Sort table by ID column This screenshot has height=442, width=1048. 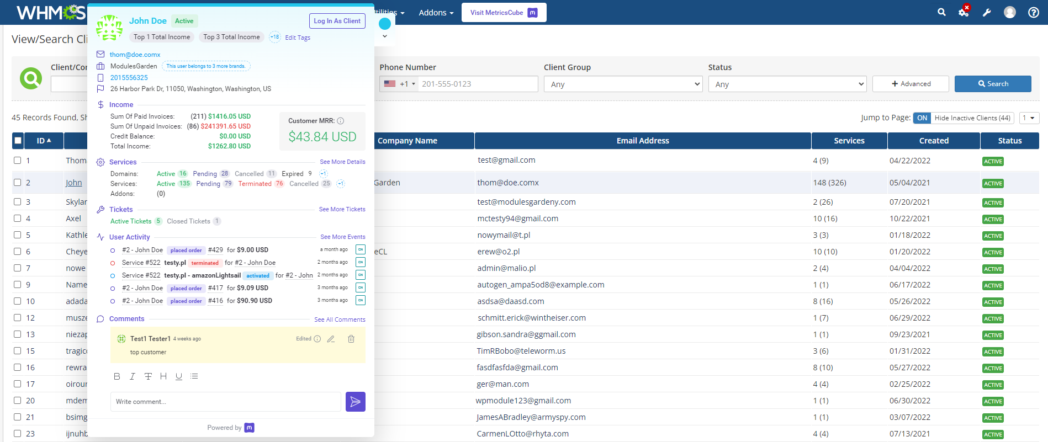point(44,141)
